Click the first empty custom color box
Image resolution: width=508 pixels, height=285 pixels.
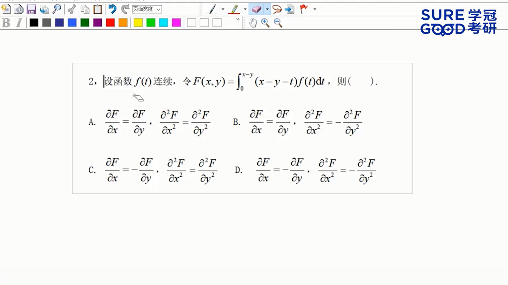point(192,23)
